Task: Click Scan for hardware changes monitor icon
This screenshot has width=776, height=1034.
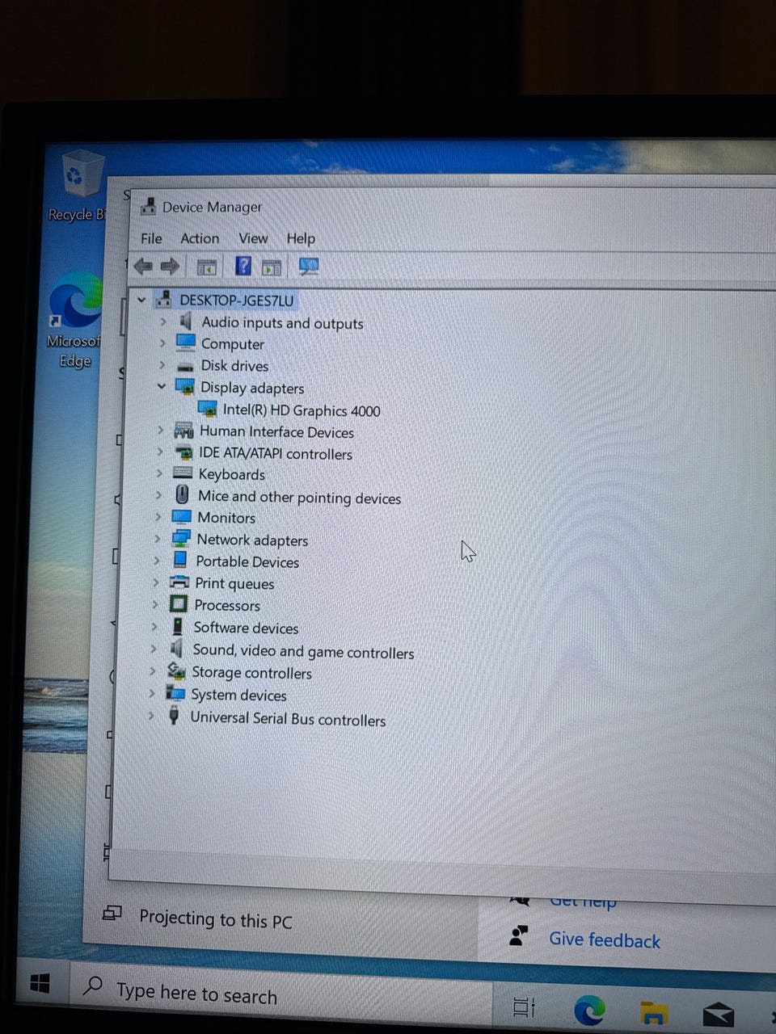Action: click(x=309, y=266)
